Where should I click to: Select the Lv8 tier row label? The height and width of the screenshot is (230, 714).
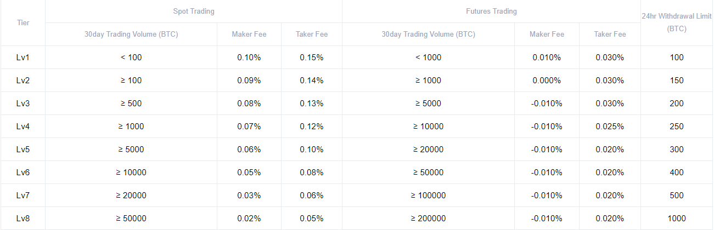click(23, 219)
